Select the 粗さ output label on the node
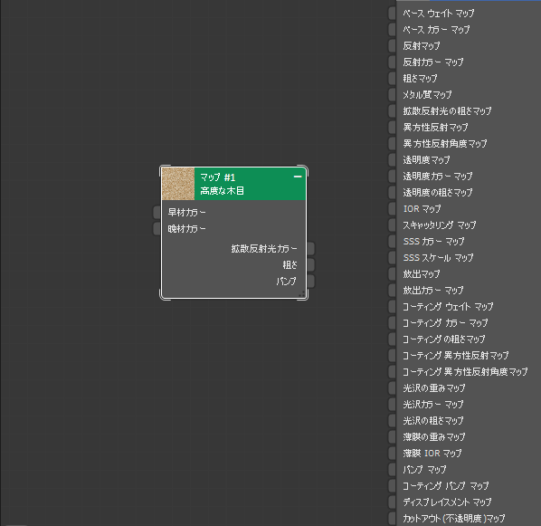 click(x=289, y=265)
